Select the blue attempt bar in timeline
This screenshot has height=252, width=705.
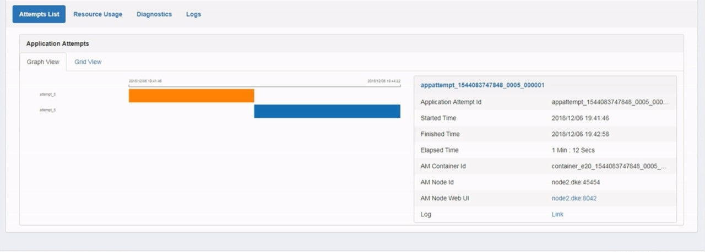click(327, 111)
